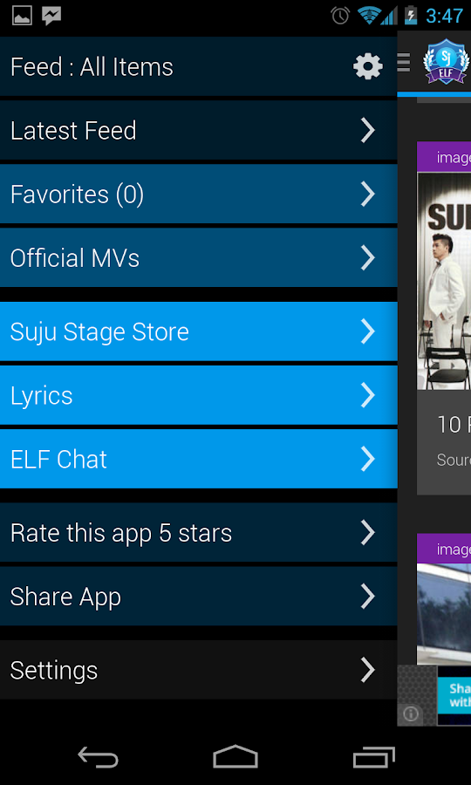The width and height of the screenshot is (471, 785).
Task: Open the Super Junior image thumbnail
Action: [x=444, y=281]
